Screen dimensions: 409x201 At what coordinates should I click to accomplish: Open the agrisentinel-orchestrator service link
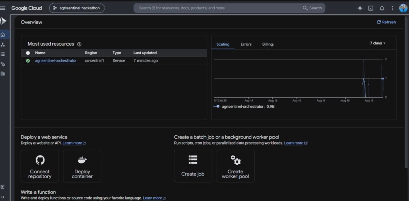pos(55,61)
